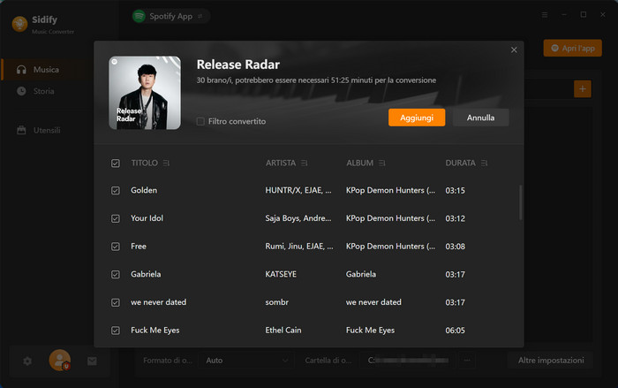Viewport: 618px width, 388px height.
Task: Click the DURATA column header
Action: click(x=460, y=163)
